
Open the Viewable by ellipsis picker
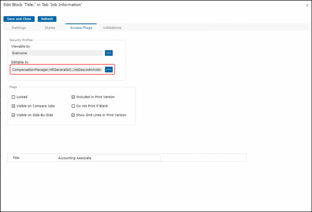coord(109,53)
